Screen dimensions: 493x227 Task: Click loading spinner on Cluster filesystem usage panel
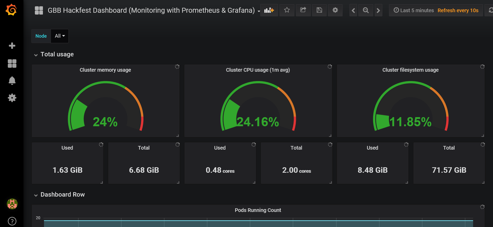482,66
